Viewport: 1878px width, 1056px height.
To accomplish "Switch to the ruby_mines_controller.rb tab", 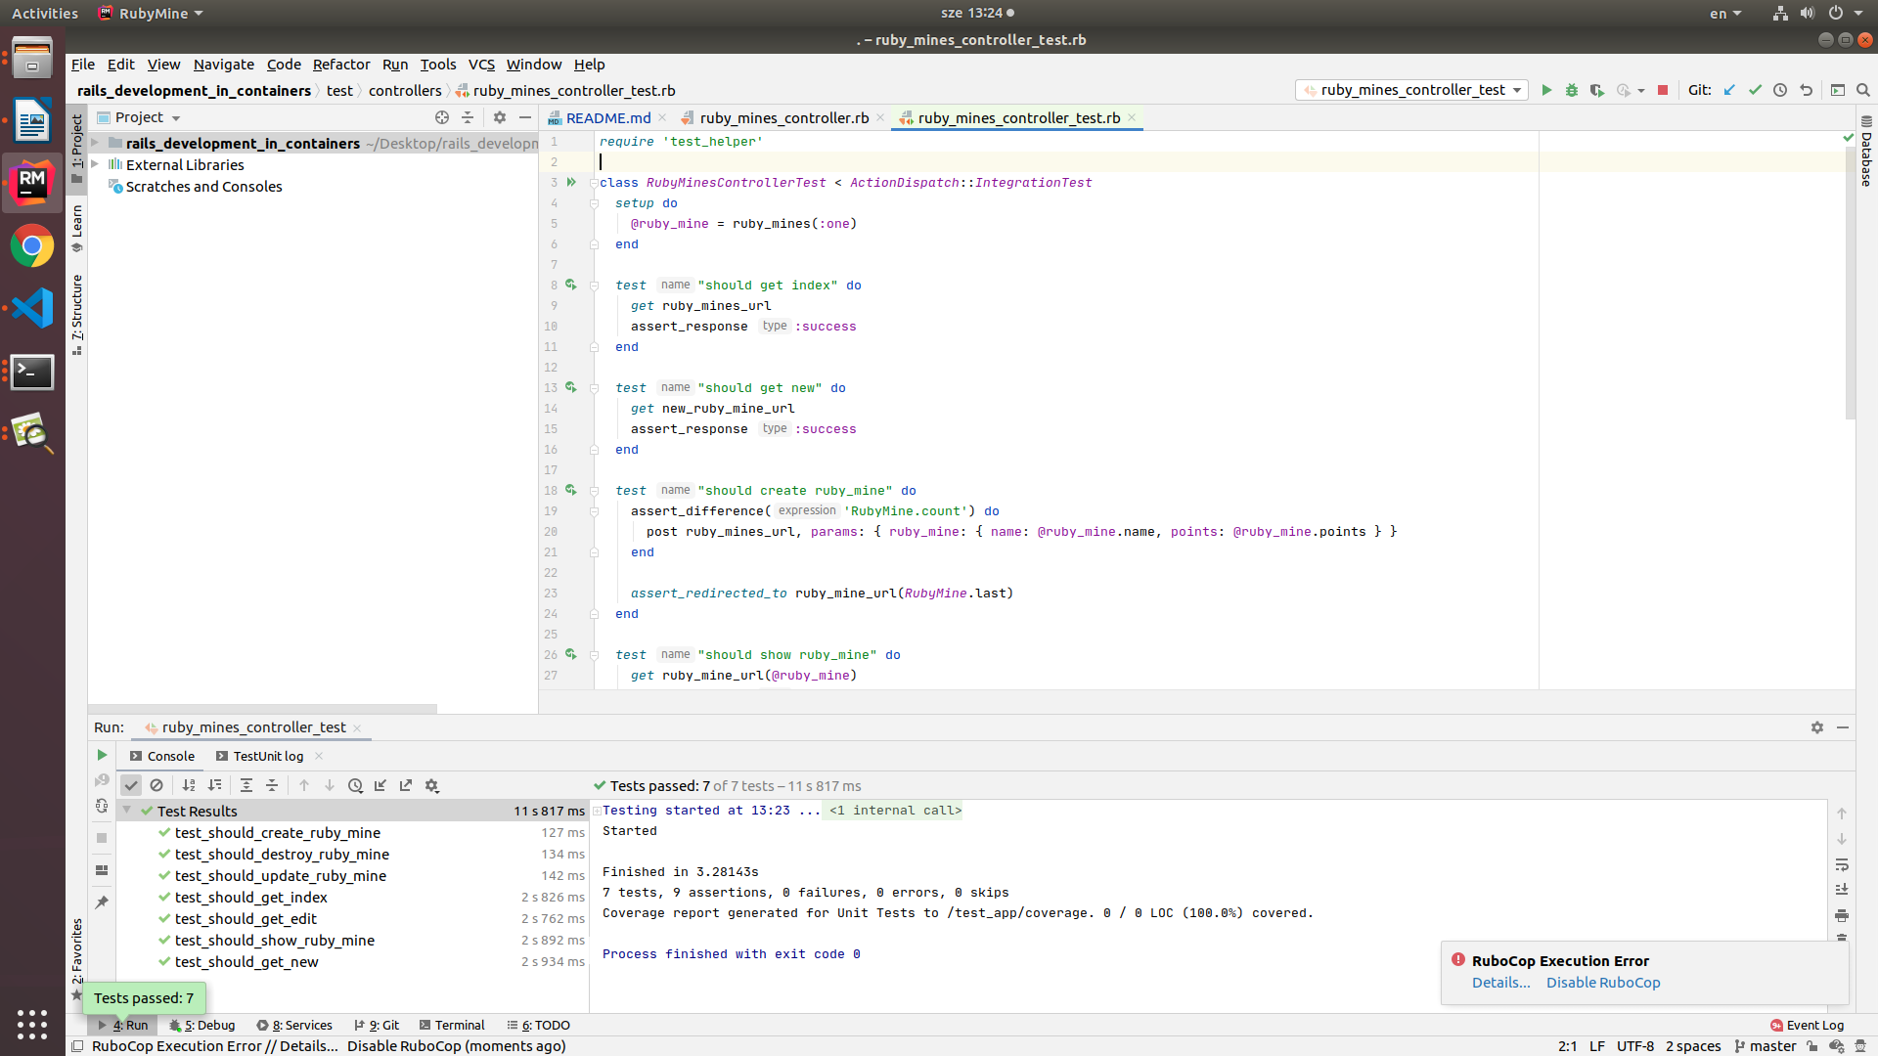I will click(x=783, y=117).
